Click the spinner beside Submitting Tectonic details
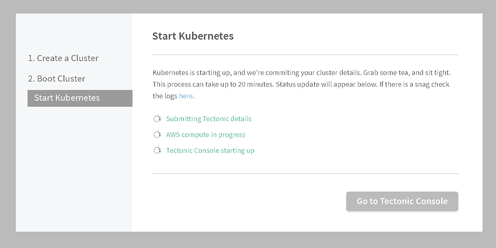This screenshot has height=248, width=497. [157, 119]
